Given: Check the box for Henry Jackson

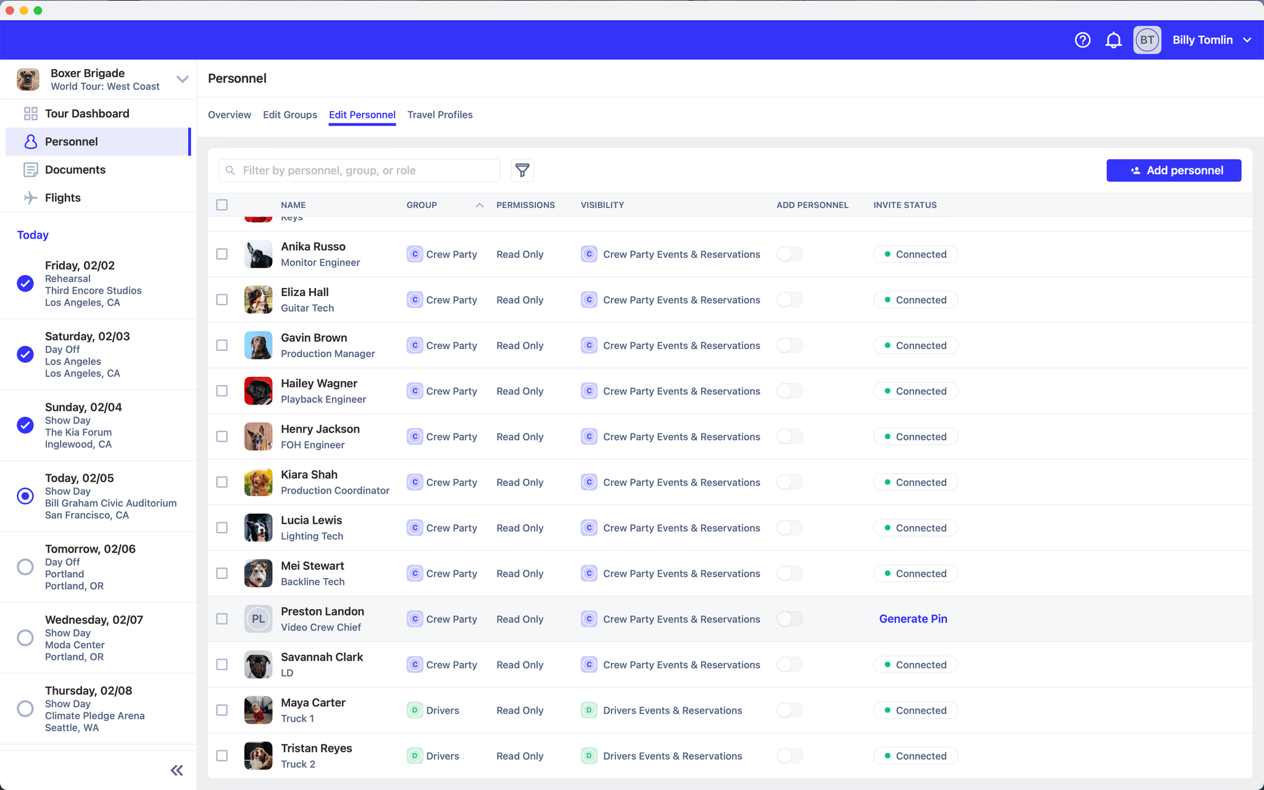Looking at the screenshot, I should [222, 437].
